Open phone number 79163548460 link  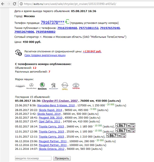[67, 28]
